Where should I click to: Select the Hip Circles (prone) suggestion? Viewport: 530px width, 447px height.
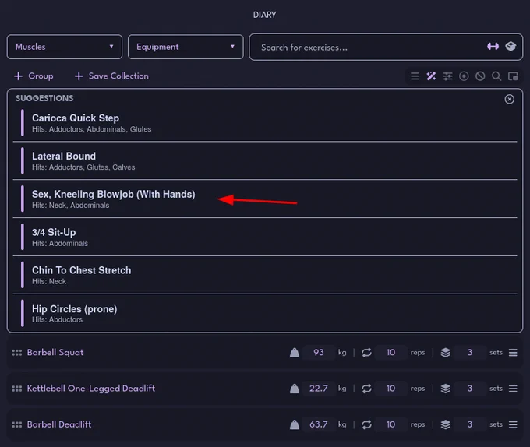pos(265,313)
